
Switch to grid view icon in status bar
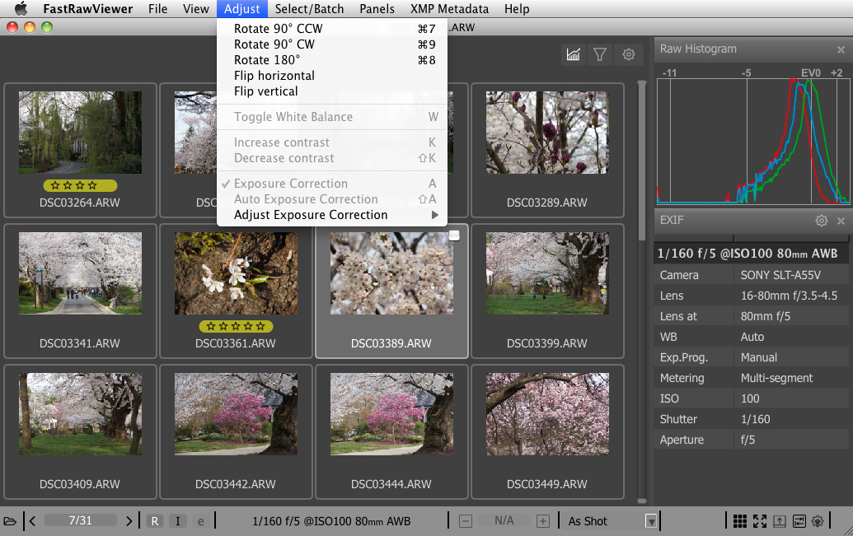coord(739,521)
